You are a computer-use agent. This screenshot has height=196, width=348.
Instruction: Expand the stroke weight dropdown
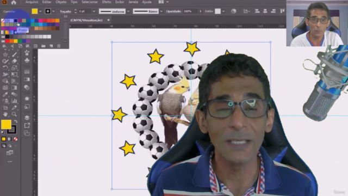(x=94, y=11)
